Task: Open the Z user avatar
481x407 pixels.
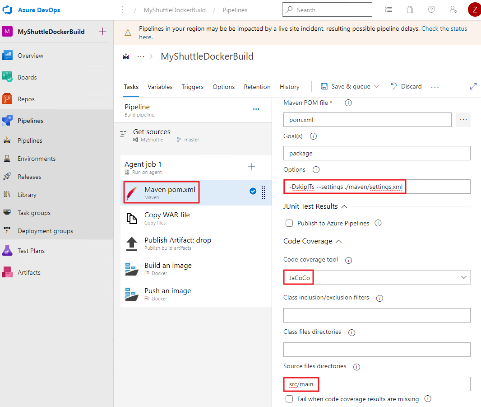Action: click(474, 9)
